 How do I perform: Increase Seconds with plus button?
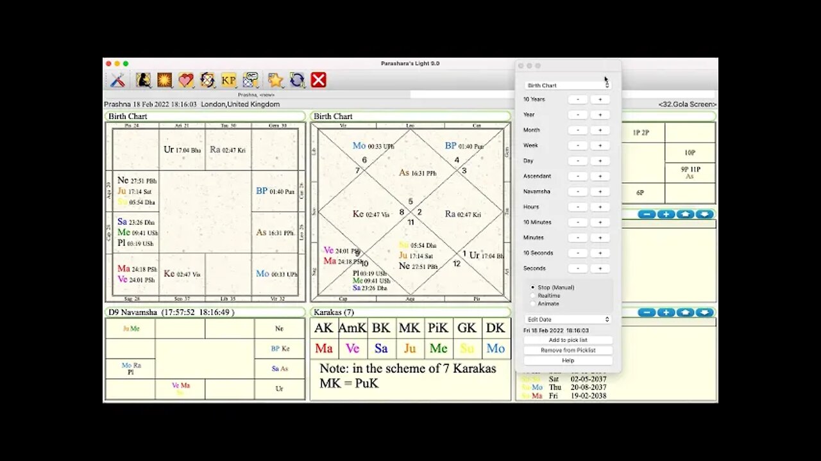pos(600,268)
